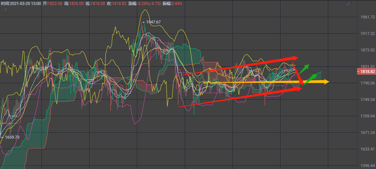Image resolution: width=376 pixels, height=169 pixels.
Task: Expand the indicator legend chevron
Action: point(6,10)
